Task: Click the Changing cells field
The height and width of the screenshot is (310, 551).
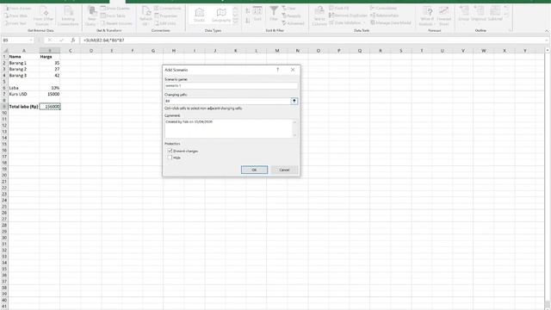Action: [x=227, y=102]
